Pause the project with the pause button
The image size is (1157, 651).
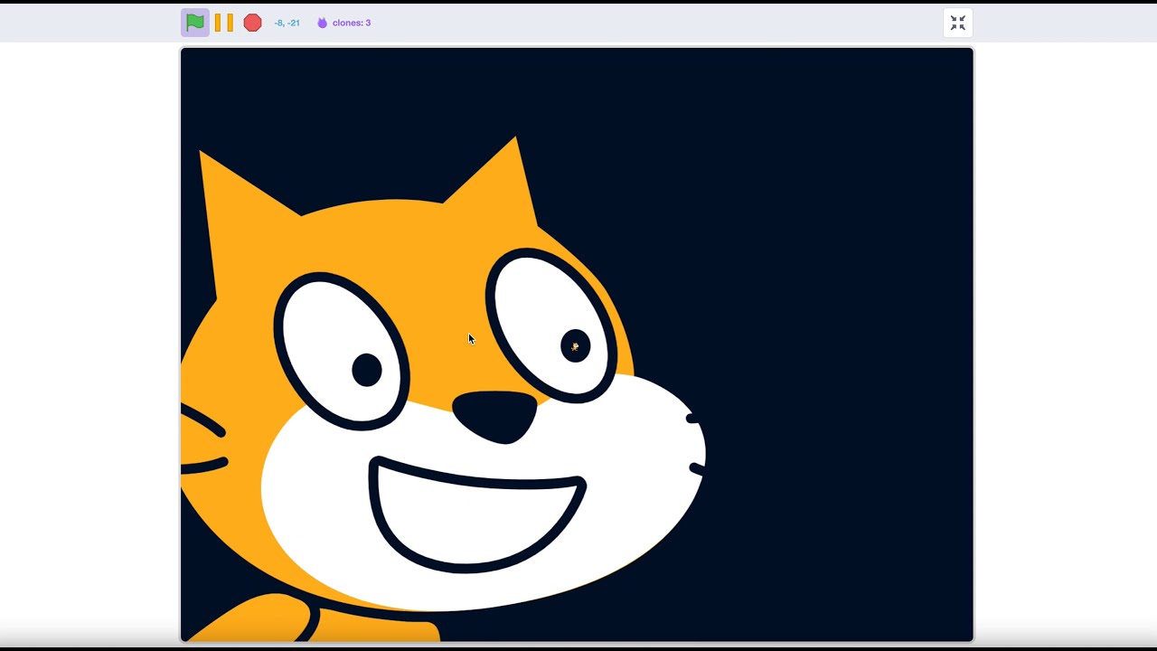(x=223, y=23)
